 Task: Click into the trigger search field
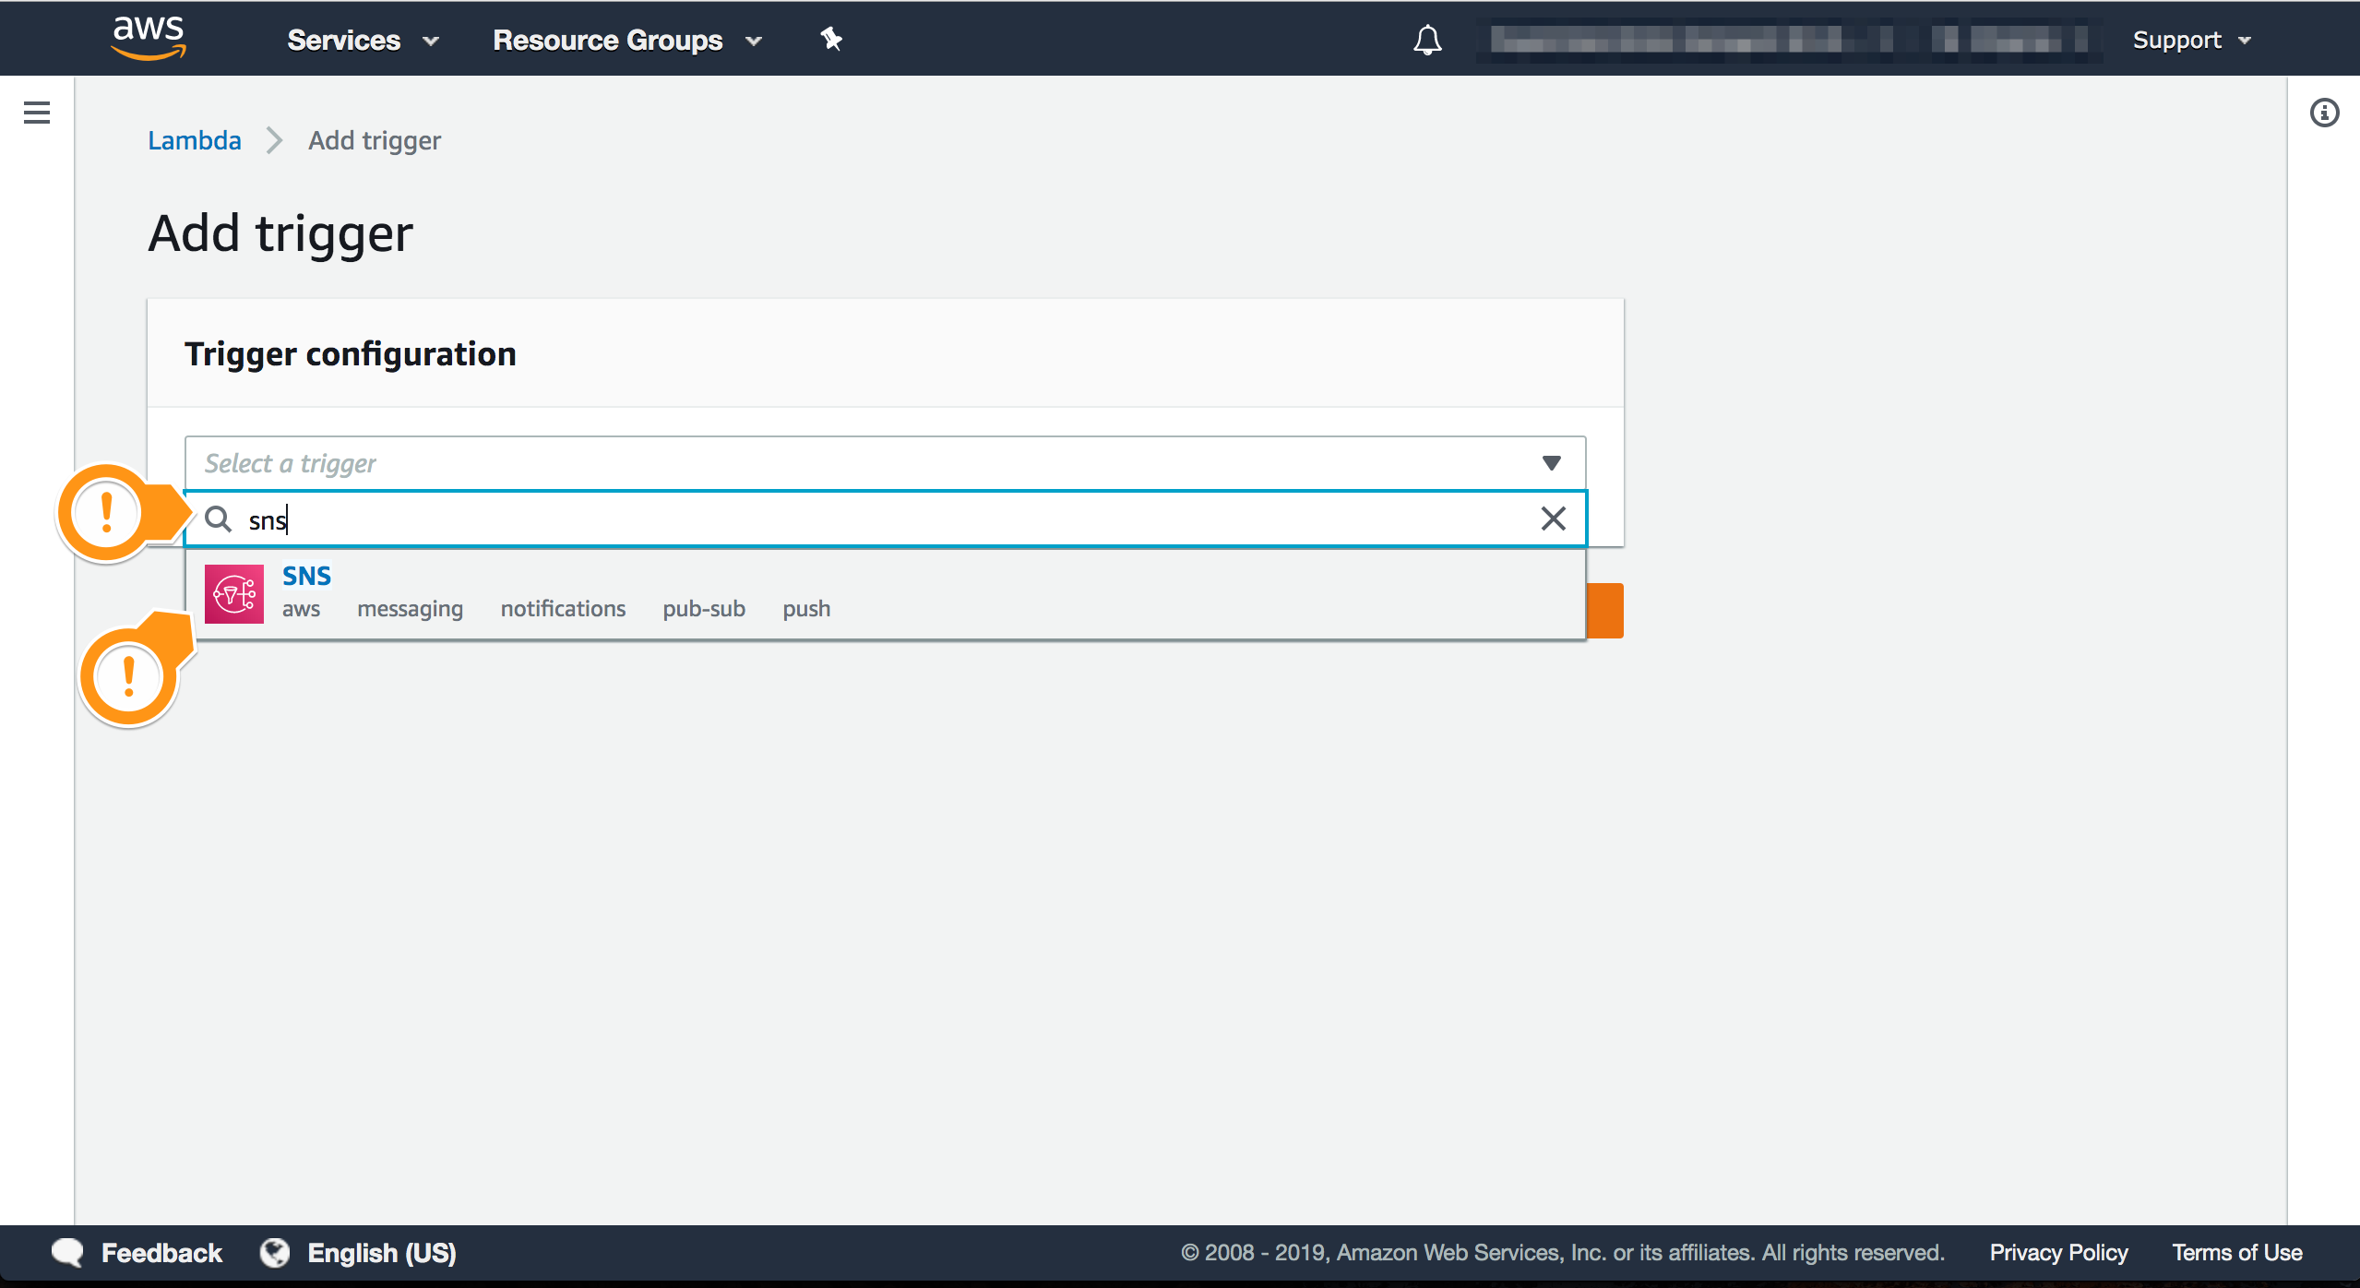885,519
